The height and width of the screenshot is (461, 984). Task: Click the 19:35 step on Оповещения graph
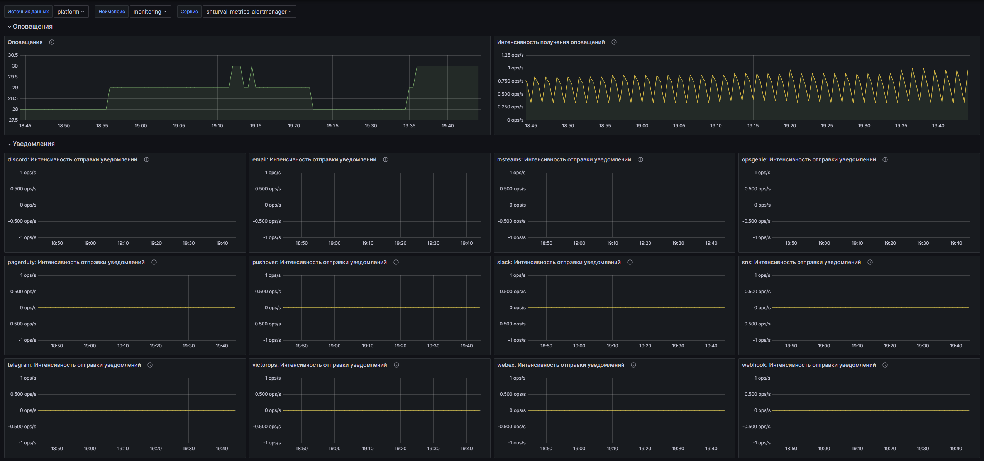point(411,88)
